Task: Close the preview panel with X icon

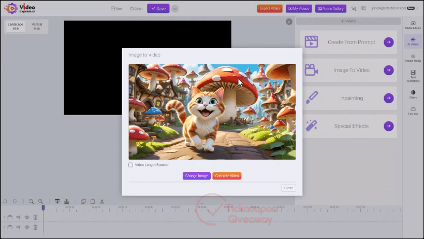Action: point(289,22)
